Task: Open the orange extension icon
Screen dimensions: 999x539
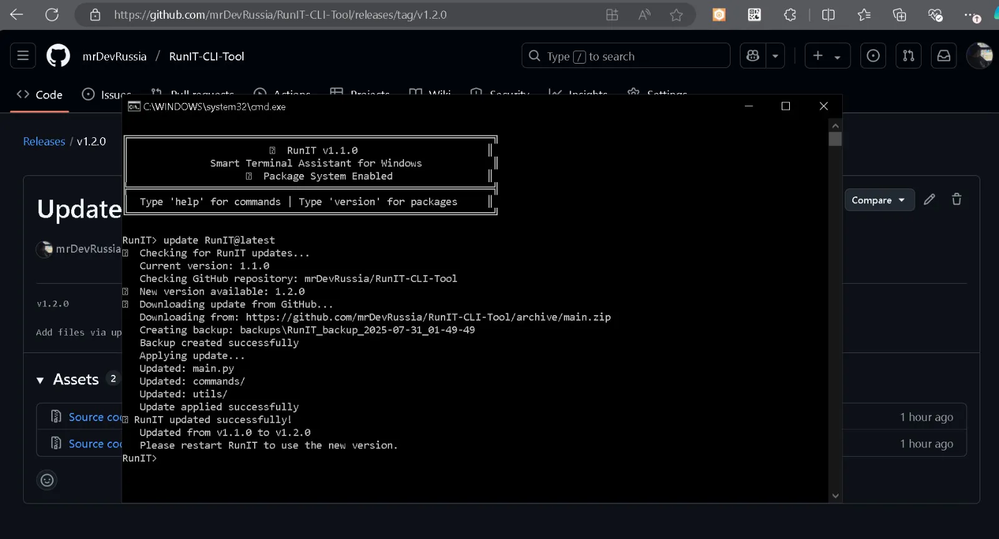Action: (x=719, y=15)
